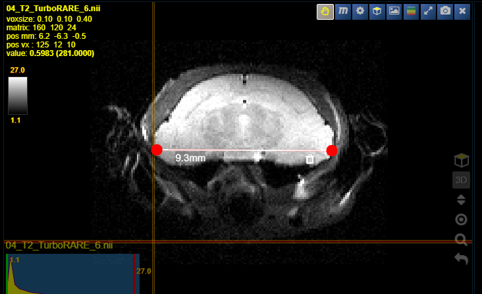Image resolution: width=482 pixels, height=294 pixels.
Task: Click the voxsize info line
Action: [49, 19]
